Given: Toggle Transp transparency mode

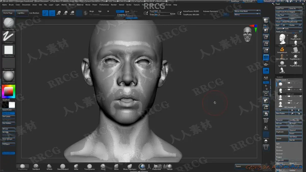Looking at the screenshot, I should click(266, 127).
